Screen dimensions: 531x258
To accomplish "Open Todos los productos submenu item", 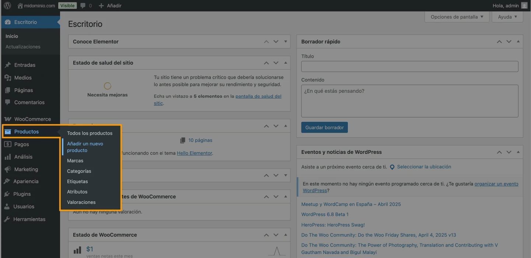I will (x=90, y=133).
